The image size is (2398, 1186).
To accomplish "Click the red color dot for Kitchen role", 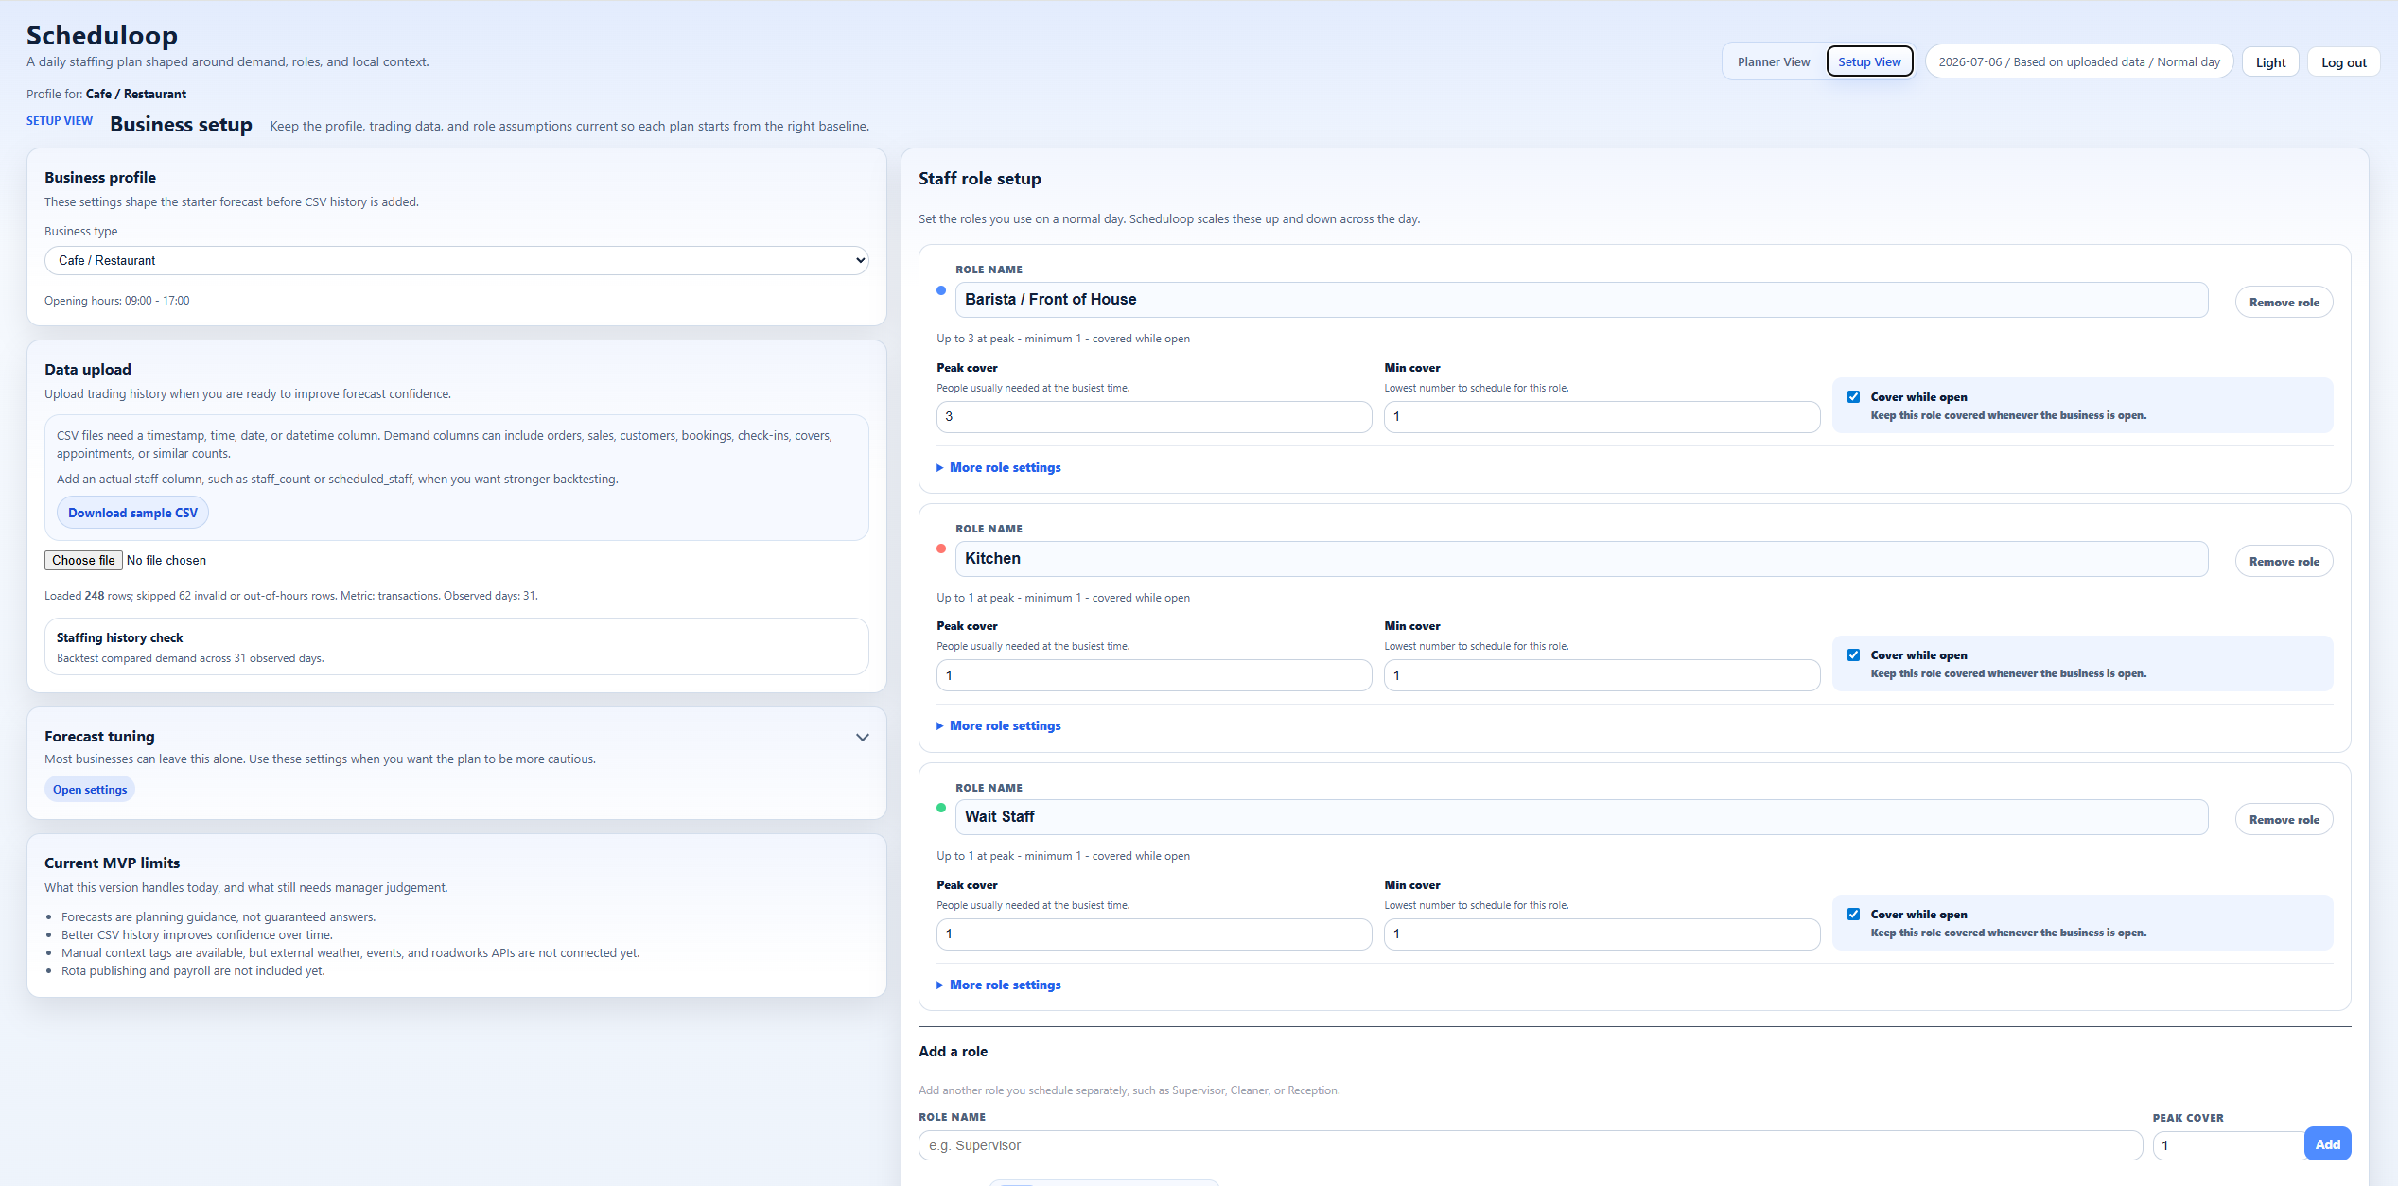I will coord(941,549).
